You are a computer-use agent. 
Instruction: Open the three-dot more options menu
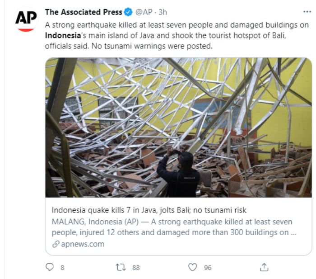307,12
